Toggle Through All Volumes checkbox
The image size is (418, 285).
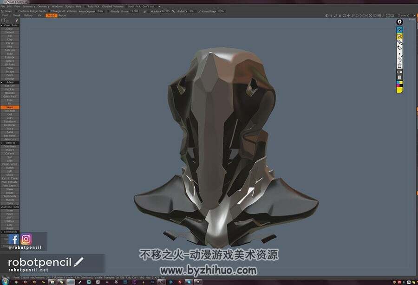49,11
